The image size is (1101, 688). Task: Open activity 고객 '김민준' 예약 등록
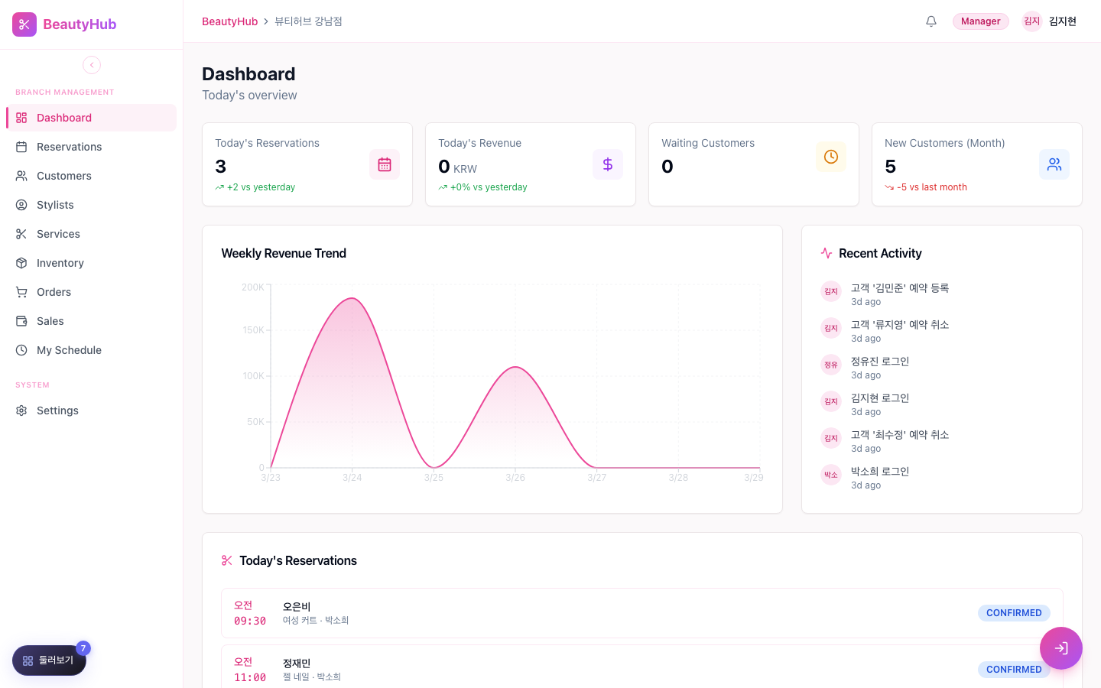tap(942, 294)
